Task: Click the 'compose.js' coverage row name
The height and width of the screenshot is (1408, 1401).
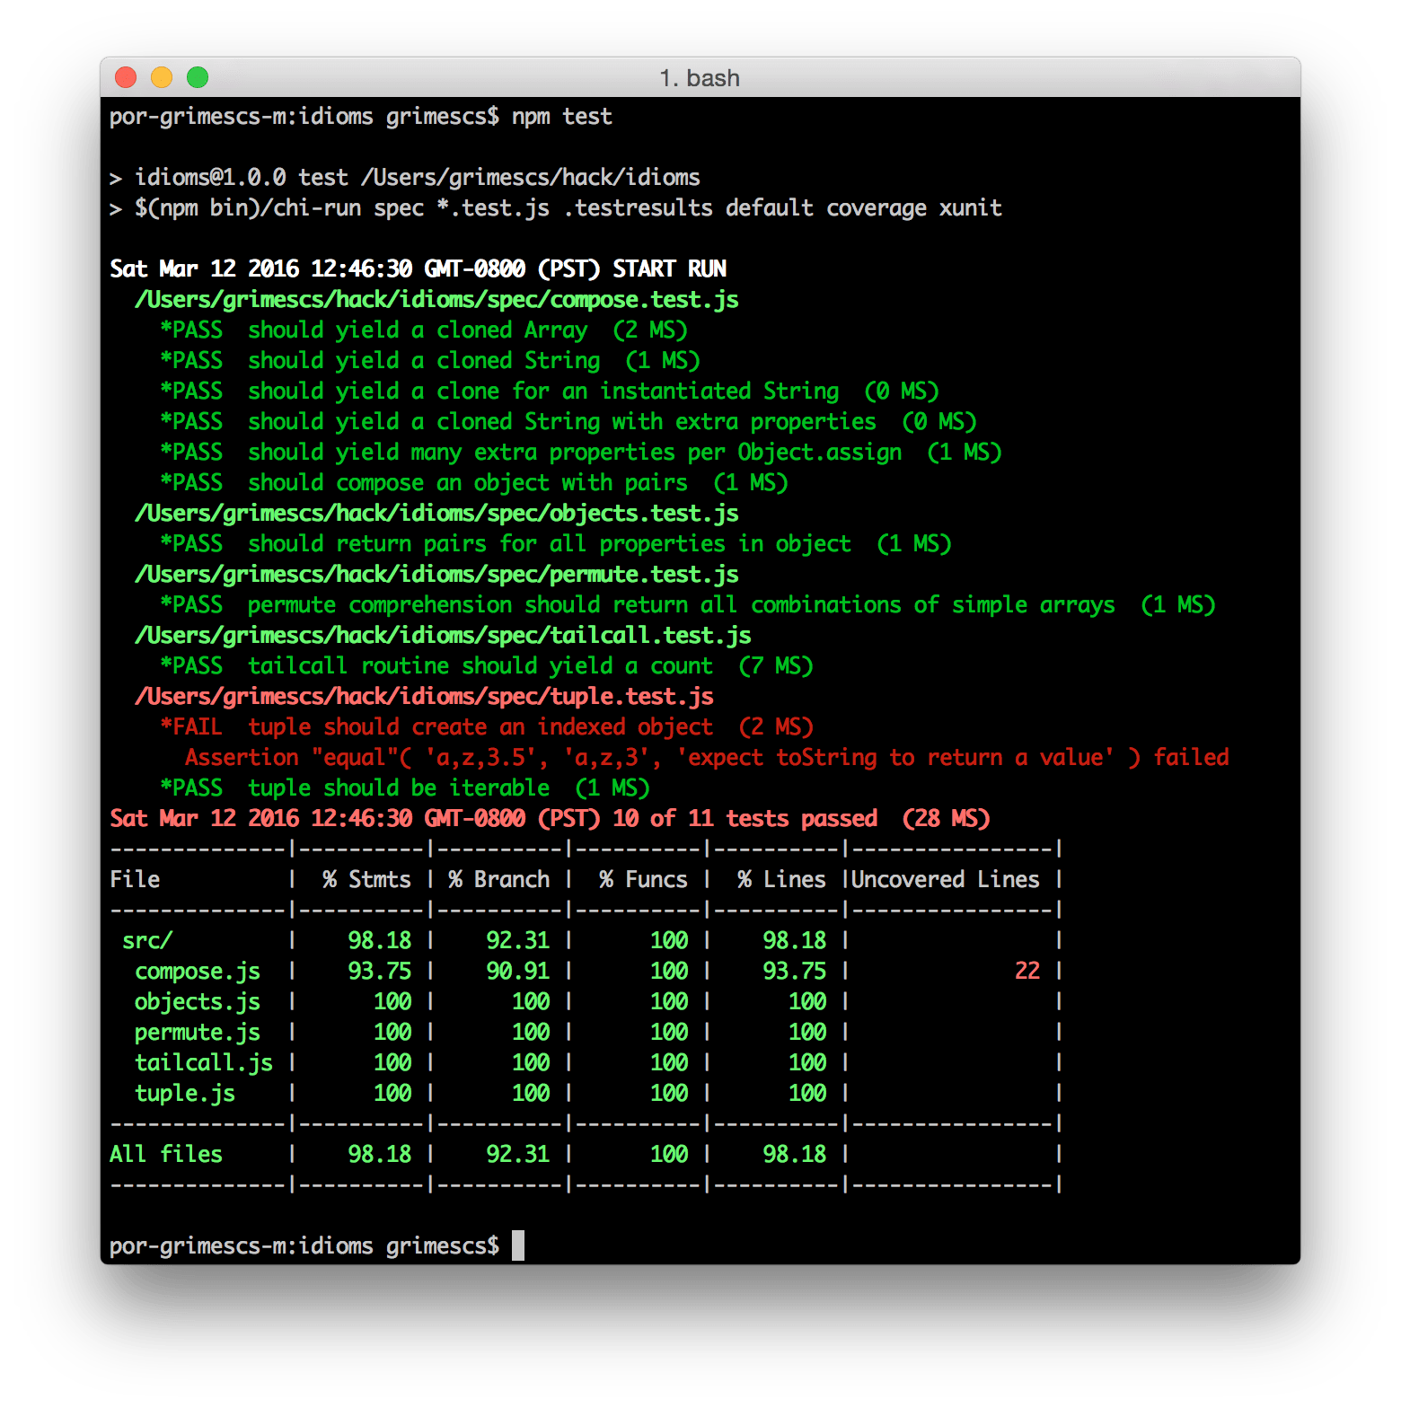Action: pos(198,972)
